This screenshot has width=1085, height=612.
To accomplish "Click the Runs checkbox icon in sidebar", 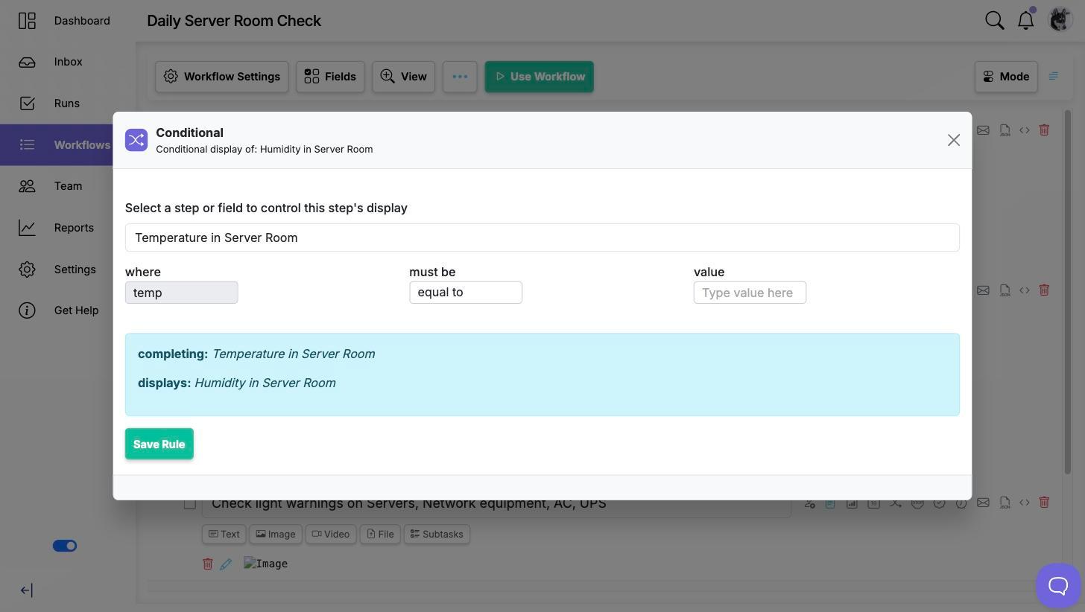I will click(27, 103).
